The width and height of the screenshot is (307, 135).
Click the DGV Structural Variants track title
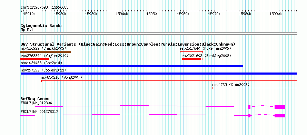(x=128, y=44)
